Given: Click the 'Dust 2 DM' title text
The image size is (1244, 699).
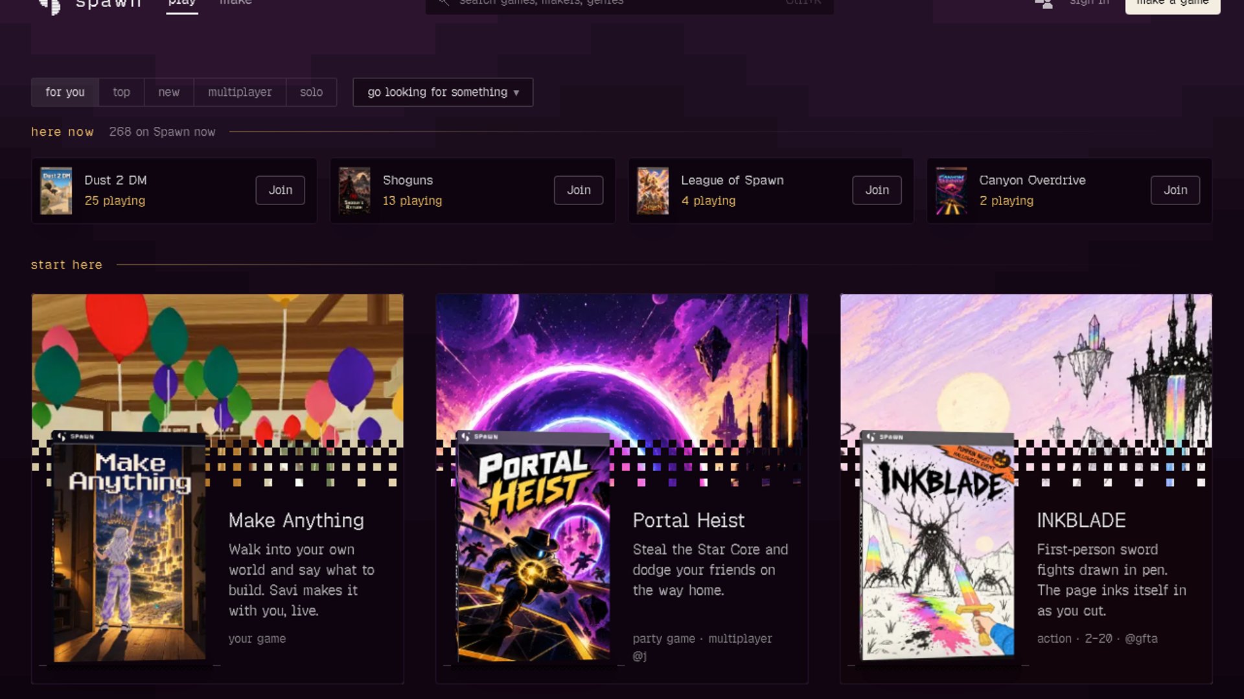Looking at the screenshot, I should pos(115,180).
